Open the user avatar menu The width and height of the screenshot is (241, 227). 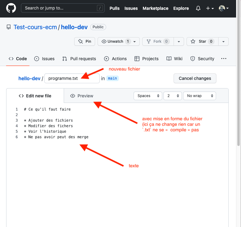click(224, 8)
